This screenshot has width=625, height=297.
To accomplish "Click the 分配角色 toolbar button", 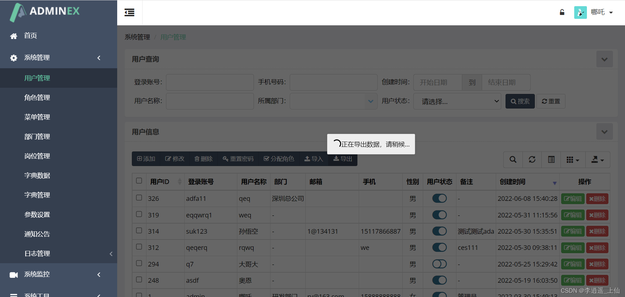I will click(279, 159).
